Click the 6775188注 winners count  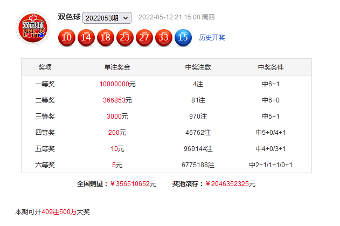[x=198, y=165]
